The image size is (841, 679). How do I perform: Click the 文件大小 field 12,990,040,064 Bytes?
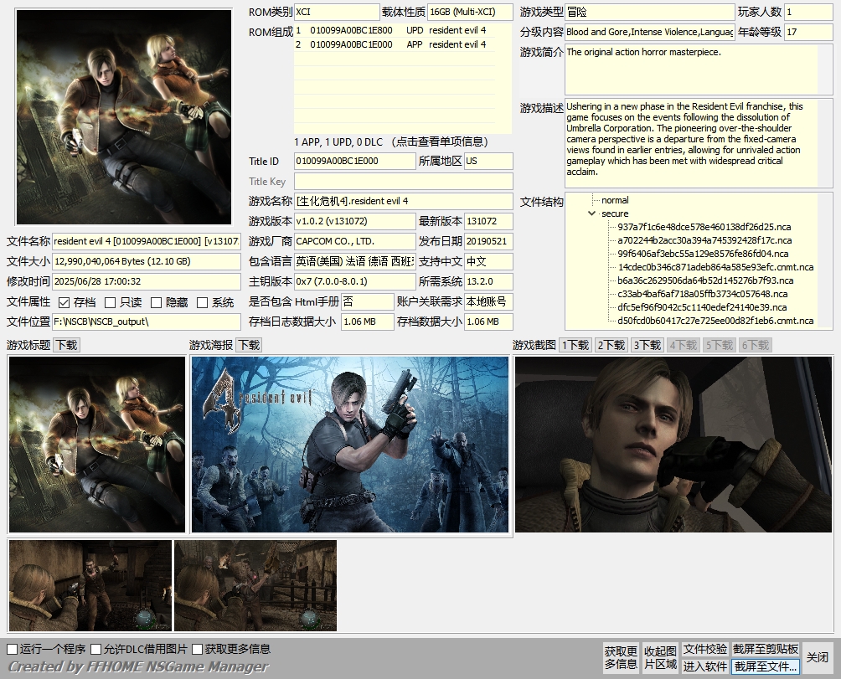[x=147, y=261]
